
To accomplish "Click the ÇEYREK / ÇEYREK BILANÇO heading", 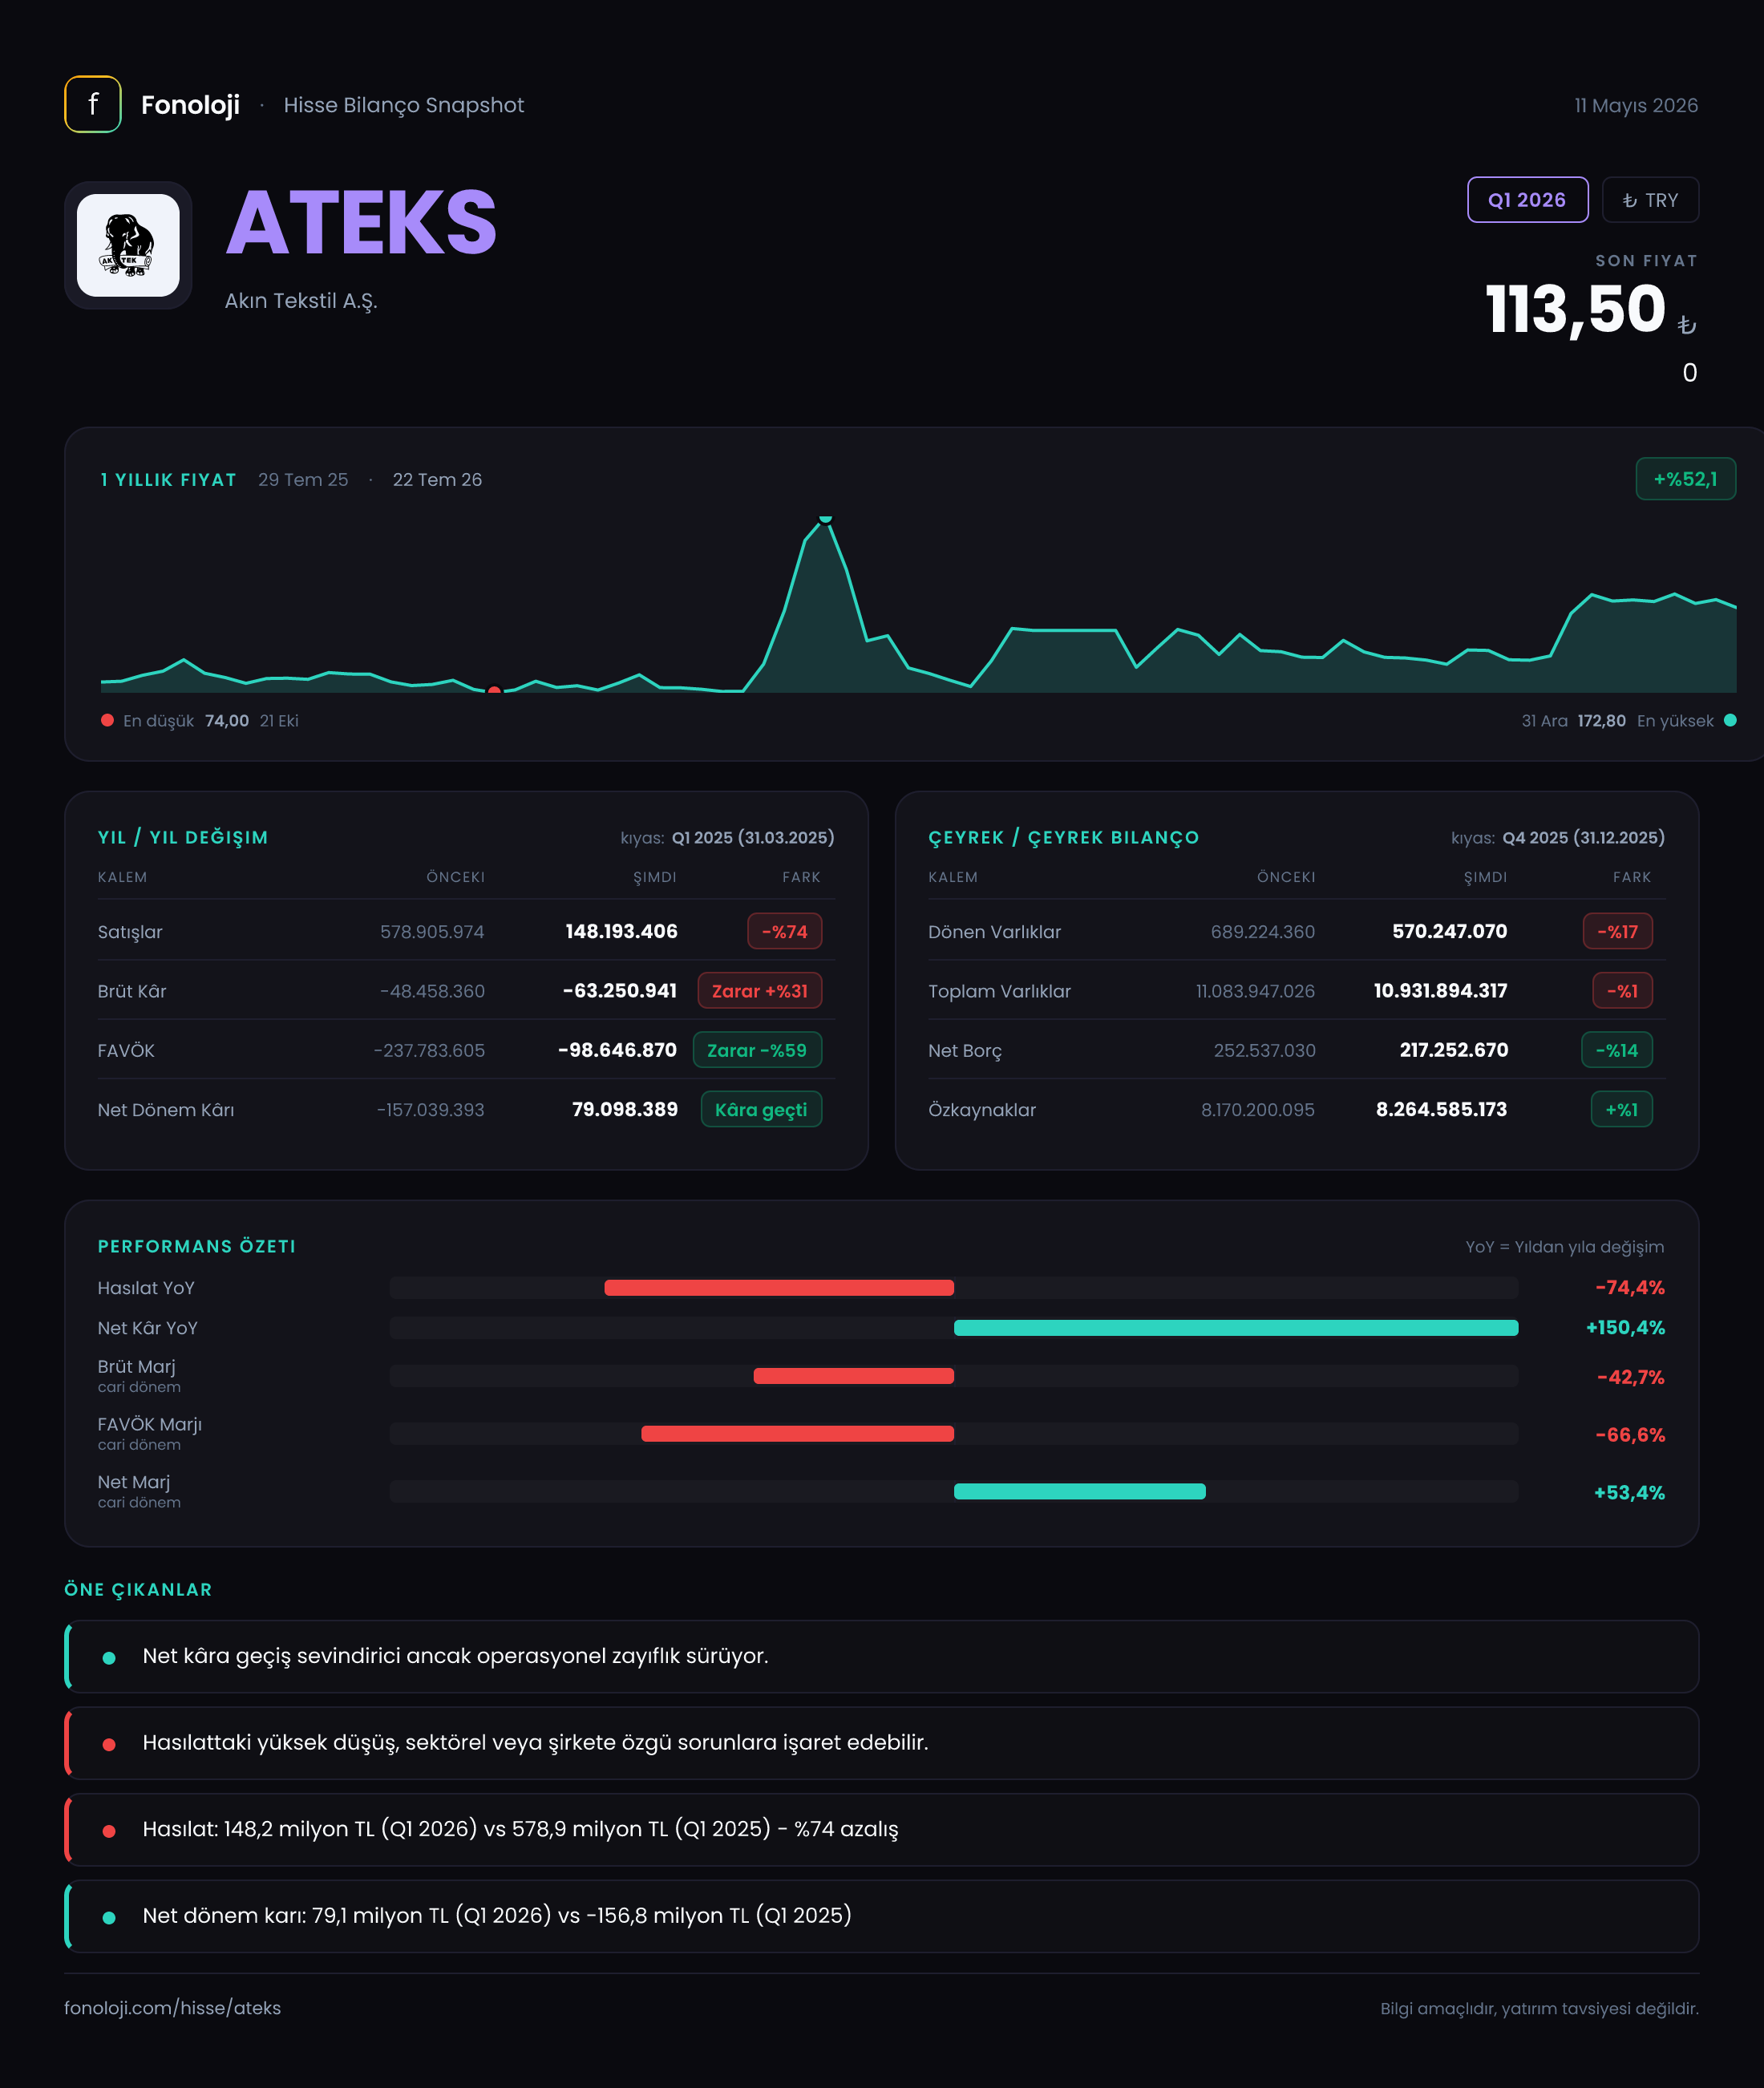I will tap(1063, 838).
